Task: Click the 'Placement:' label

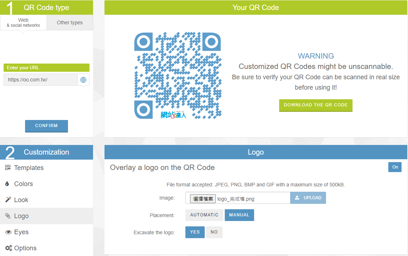Action: tap(162, 215)
